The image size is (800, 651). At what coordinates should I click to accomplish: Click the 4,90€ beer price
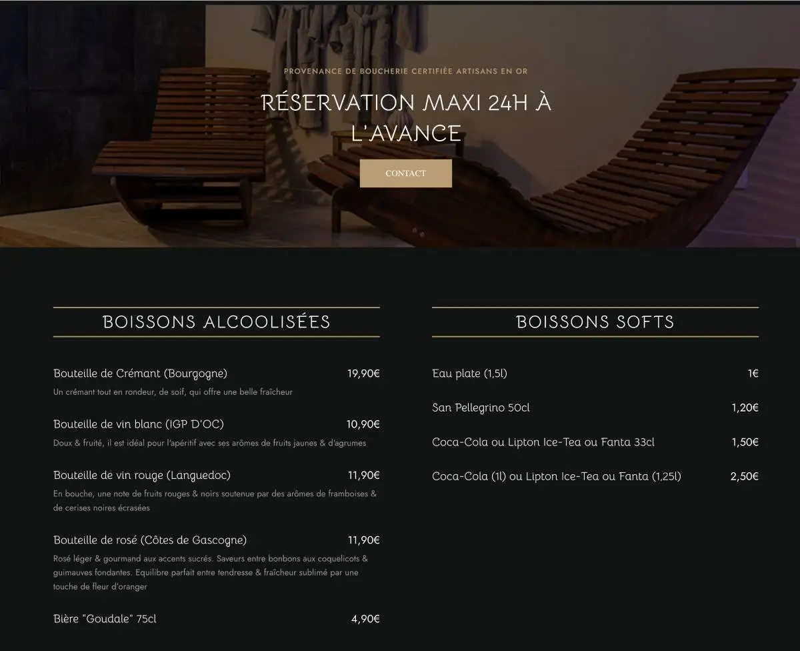365,619
